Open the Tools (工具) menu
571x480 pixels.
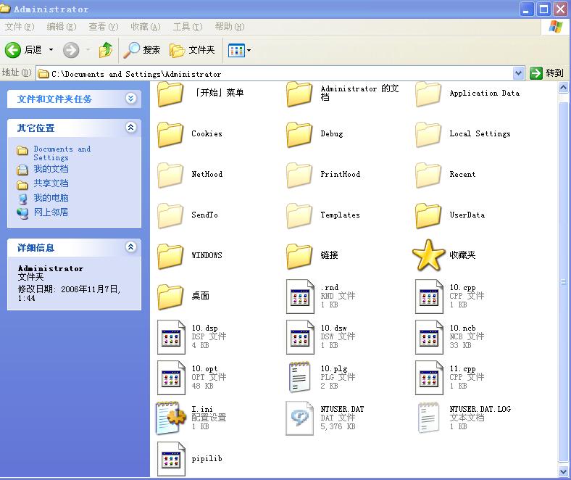(187, 27)
